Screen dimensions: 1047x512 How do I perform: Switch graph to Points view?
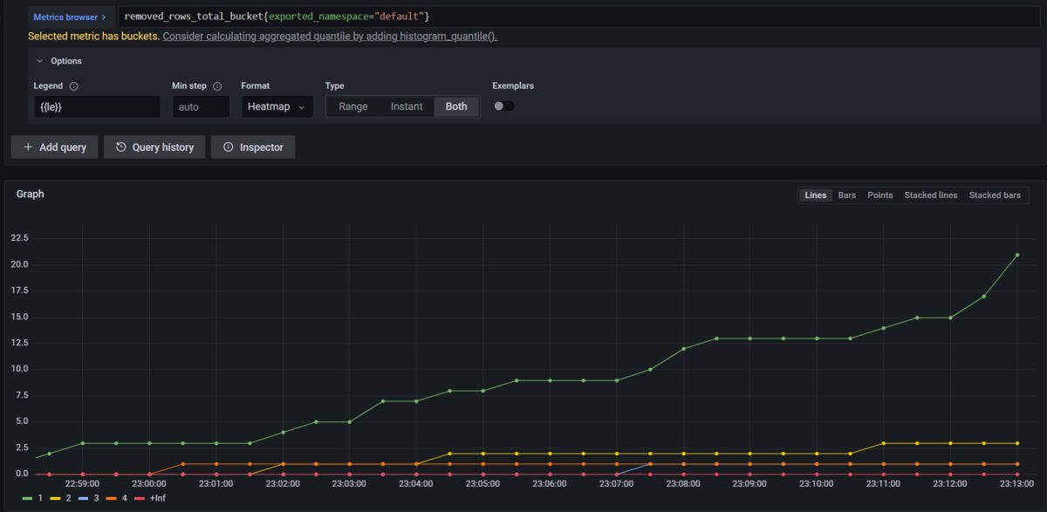pos(879,195)
